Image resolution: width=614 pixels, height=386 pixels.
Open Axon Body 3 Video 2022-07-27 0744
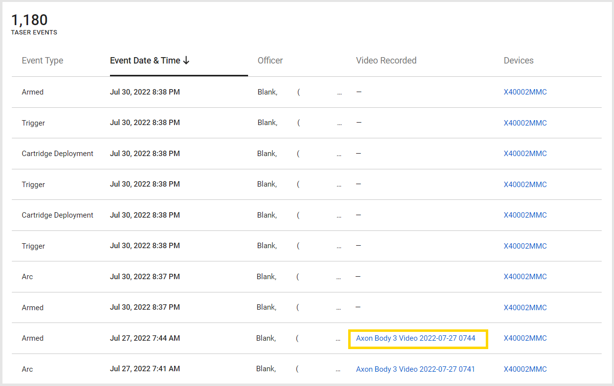click(415, 338)
